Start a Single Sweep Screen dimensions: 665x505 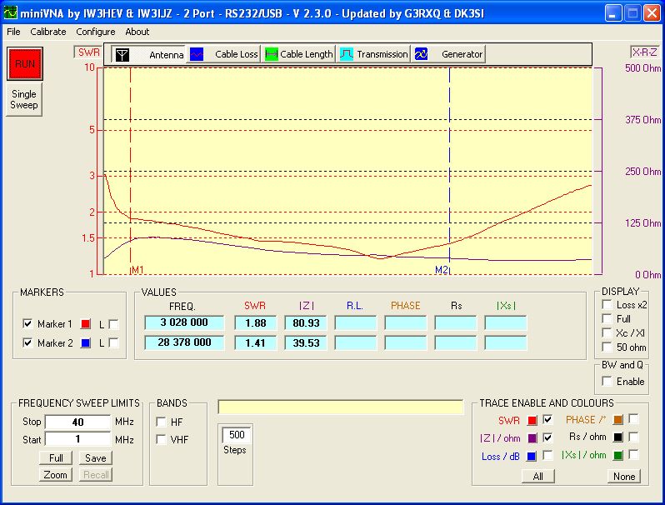(23, 100)
